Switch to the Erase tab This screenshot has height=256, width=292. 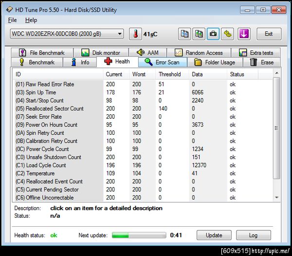click(262, 62)
